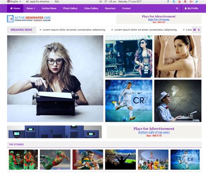Click the Right Part Of Header link
The image size is (206, 175).
pyautogui.click(x=159, y=20)
